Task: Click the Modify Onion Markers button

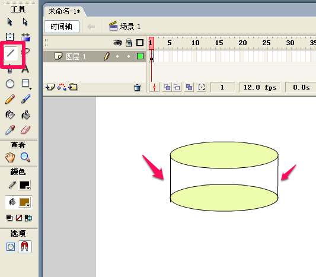Action: pos(202,87)
